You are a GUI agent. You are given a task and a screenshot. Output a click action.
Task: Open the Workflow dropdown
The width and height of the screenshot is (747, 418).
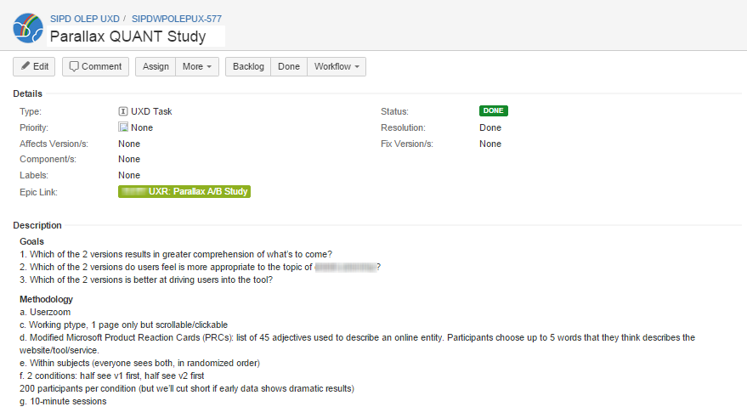coord(336,66)
